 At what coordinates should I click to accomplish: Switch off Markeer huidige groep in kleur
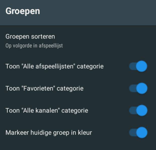138,132
